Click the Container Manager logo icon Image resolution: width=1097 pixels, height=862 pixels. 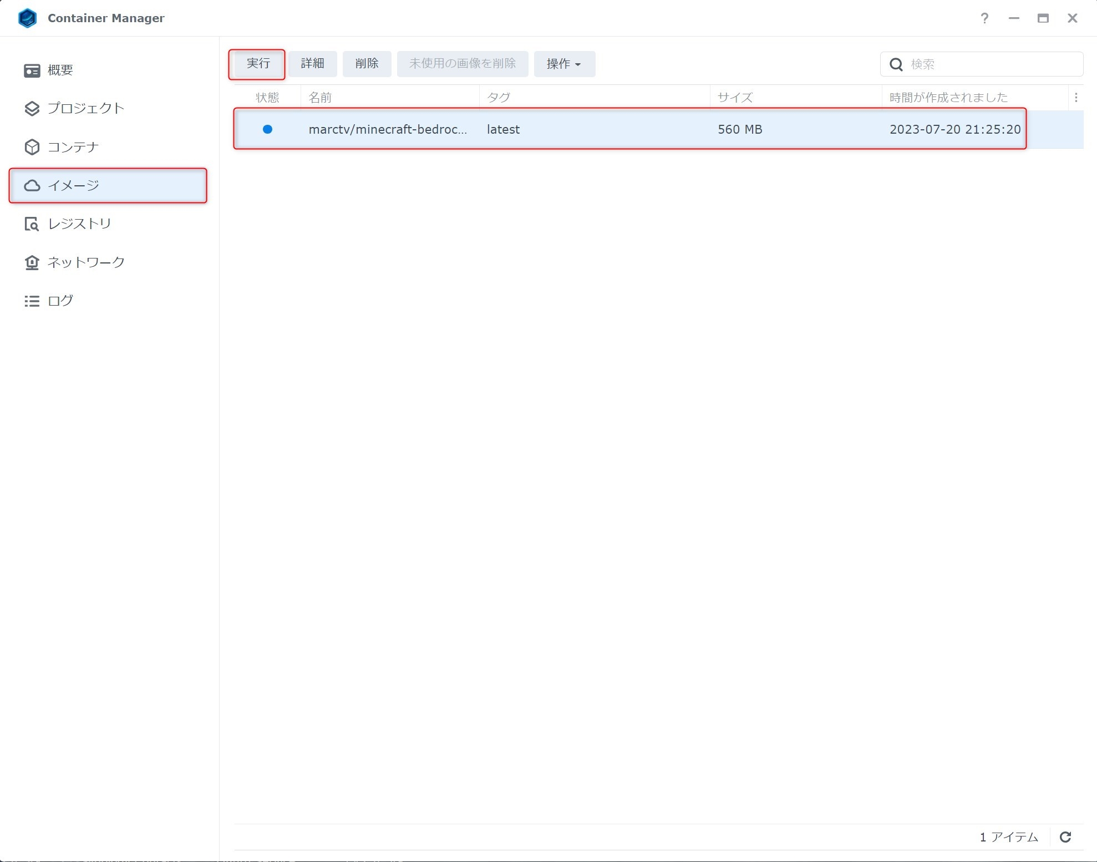tap(27, 18)
